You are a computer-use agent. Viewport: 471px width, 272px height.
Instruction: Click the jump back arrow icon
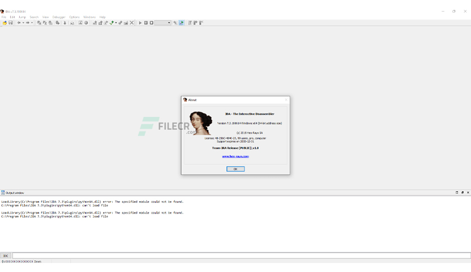(19, 23)
